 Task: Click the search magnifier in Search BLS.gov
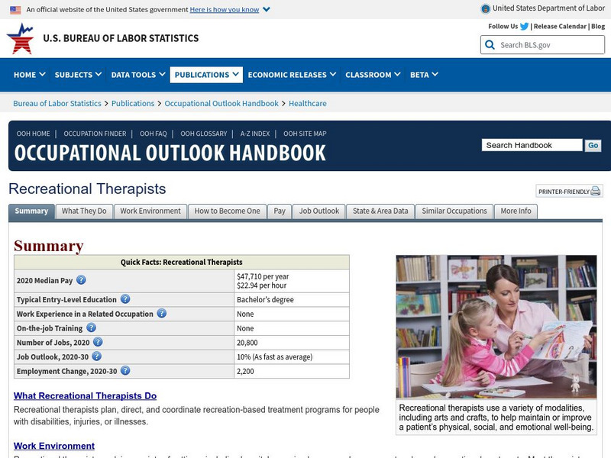tap(489, 44)
